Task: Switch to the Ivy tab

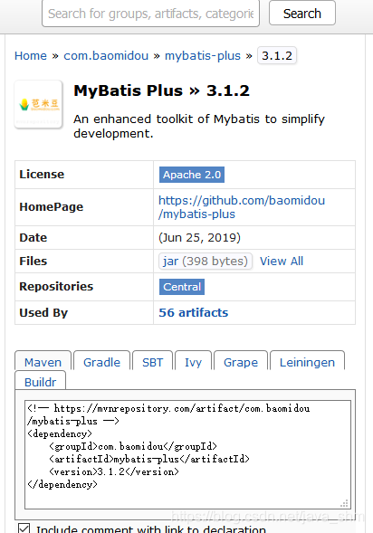Action: 193,362
